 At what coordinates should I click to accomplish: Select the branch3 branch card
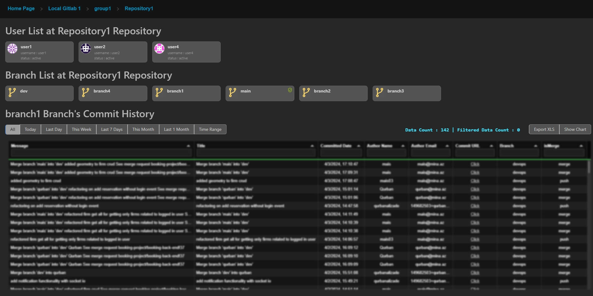[407, 93]
